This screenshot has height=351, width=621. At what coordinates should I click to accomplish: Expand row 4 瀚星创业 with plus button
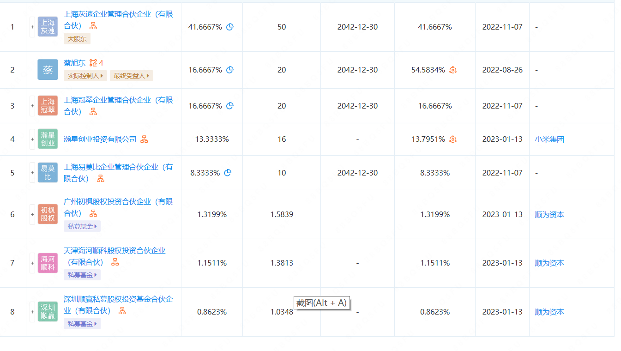[x=32, y=139]
